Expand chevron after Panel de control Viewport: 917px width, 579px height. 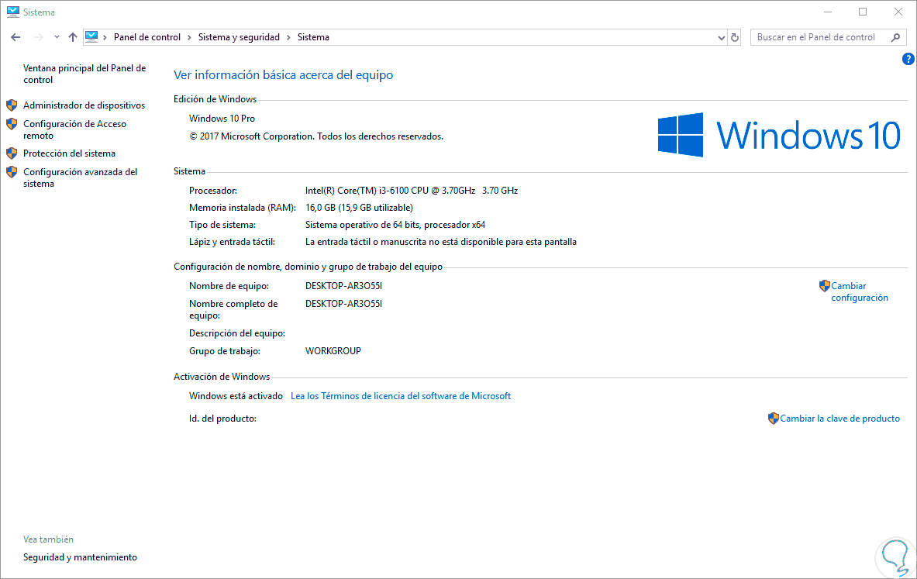pos(189,37)
